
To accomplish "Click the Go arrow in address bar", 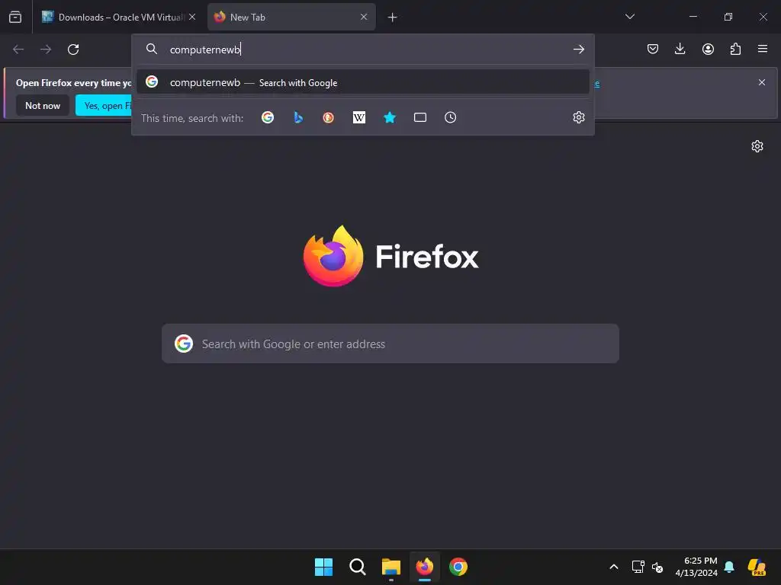I will [578, 50].
